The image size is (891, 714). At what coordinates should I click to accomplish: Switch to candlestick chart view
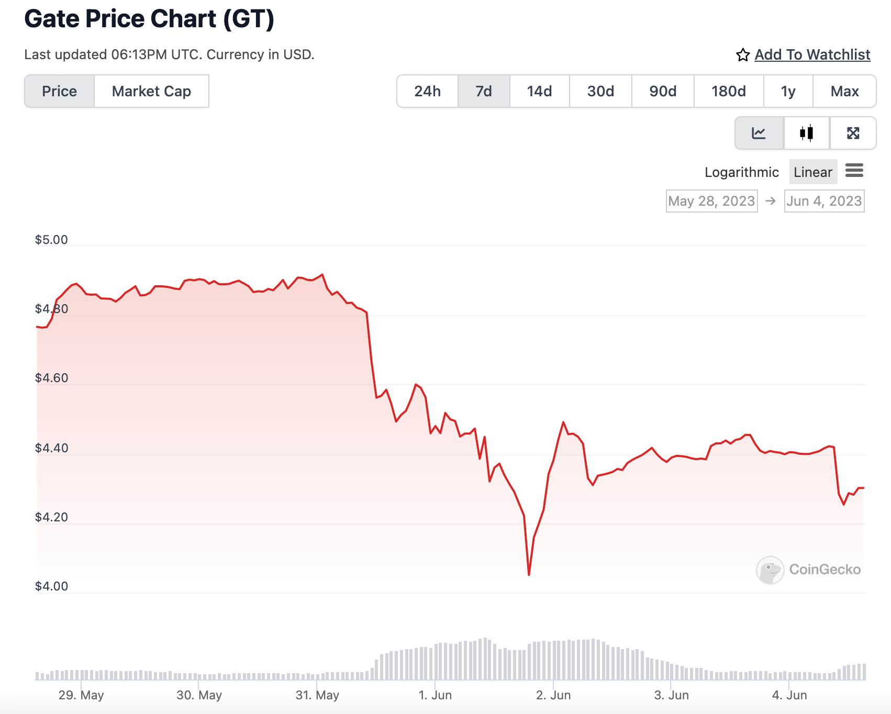click(x=806, y=133)
